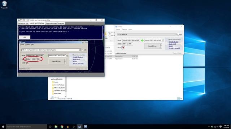
Task: Switch File Explorer to large icons view
Action: click(x=181, y=99)
